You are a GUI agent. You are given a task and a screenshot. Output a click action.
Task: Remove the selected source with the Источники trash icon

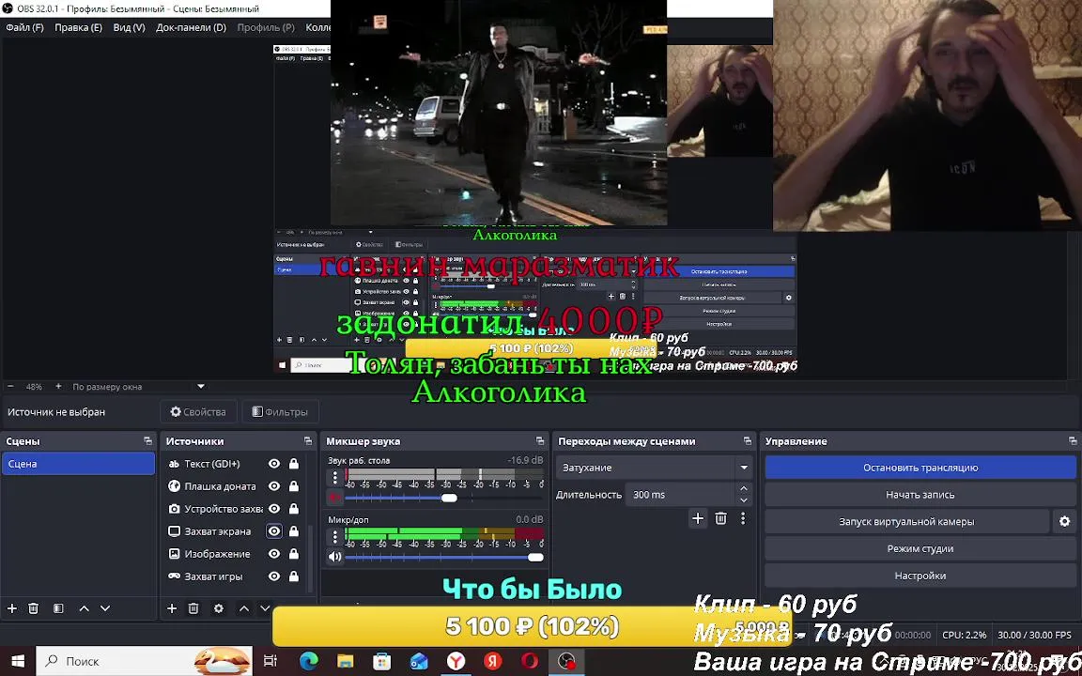pos(193,608)
